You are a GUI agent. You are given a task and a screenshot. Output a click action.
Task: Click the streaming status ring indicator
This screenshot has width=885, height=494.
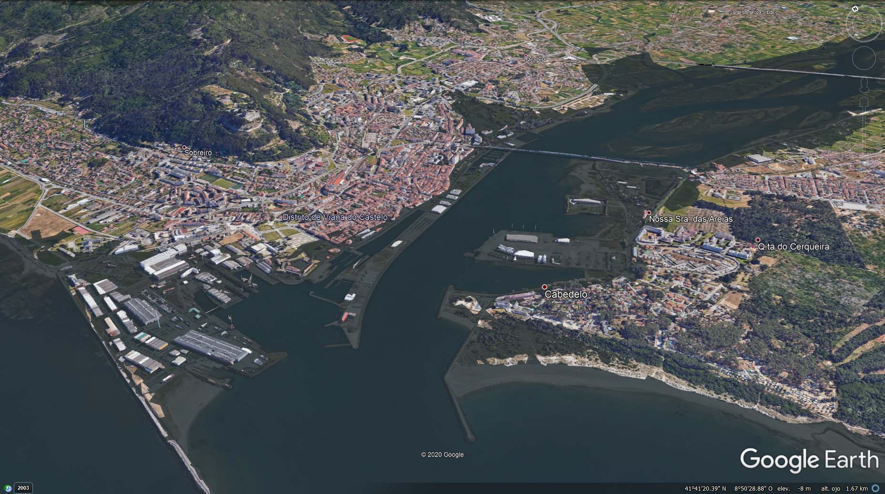pos(875,488)
